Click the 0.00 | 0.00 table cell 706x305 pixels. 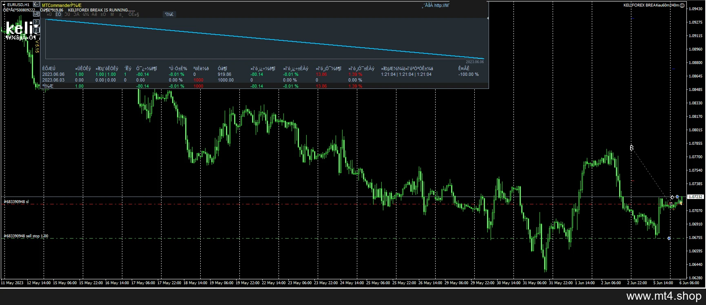click(106, 80)
